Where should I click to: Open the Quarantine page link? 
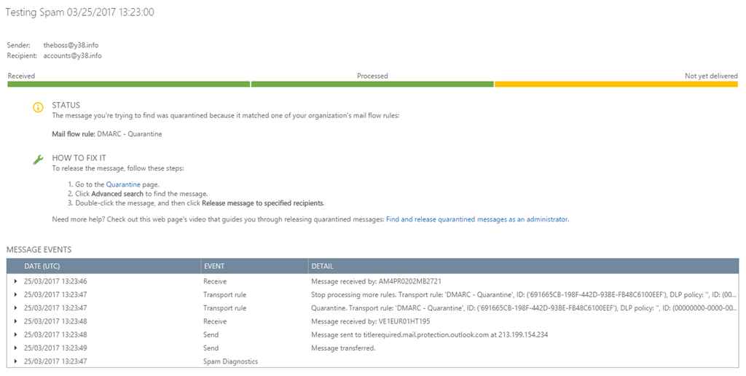[123, 184]
